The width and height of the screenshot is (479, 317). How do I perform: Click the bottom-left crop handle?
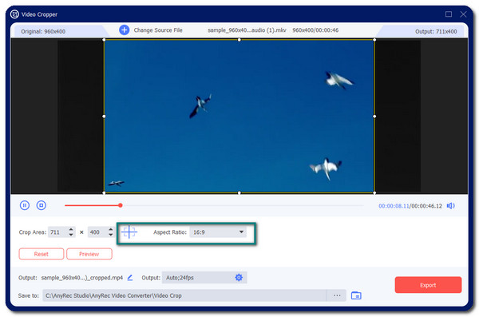(104, 193)
